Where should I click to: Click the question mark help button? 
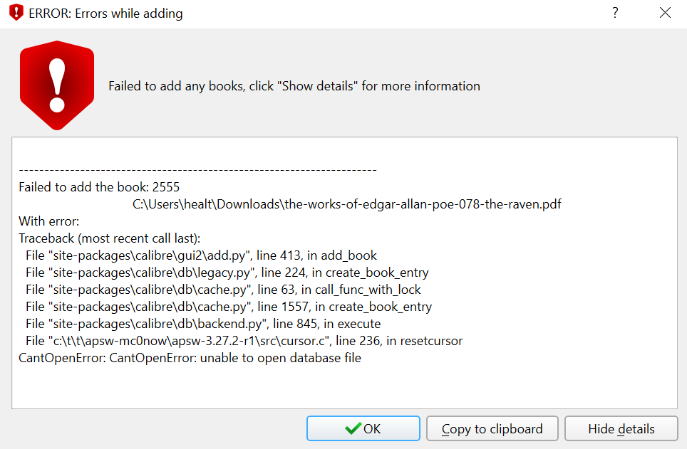pos(615,14)
